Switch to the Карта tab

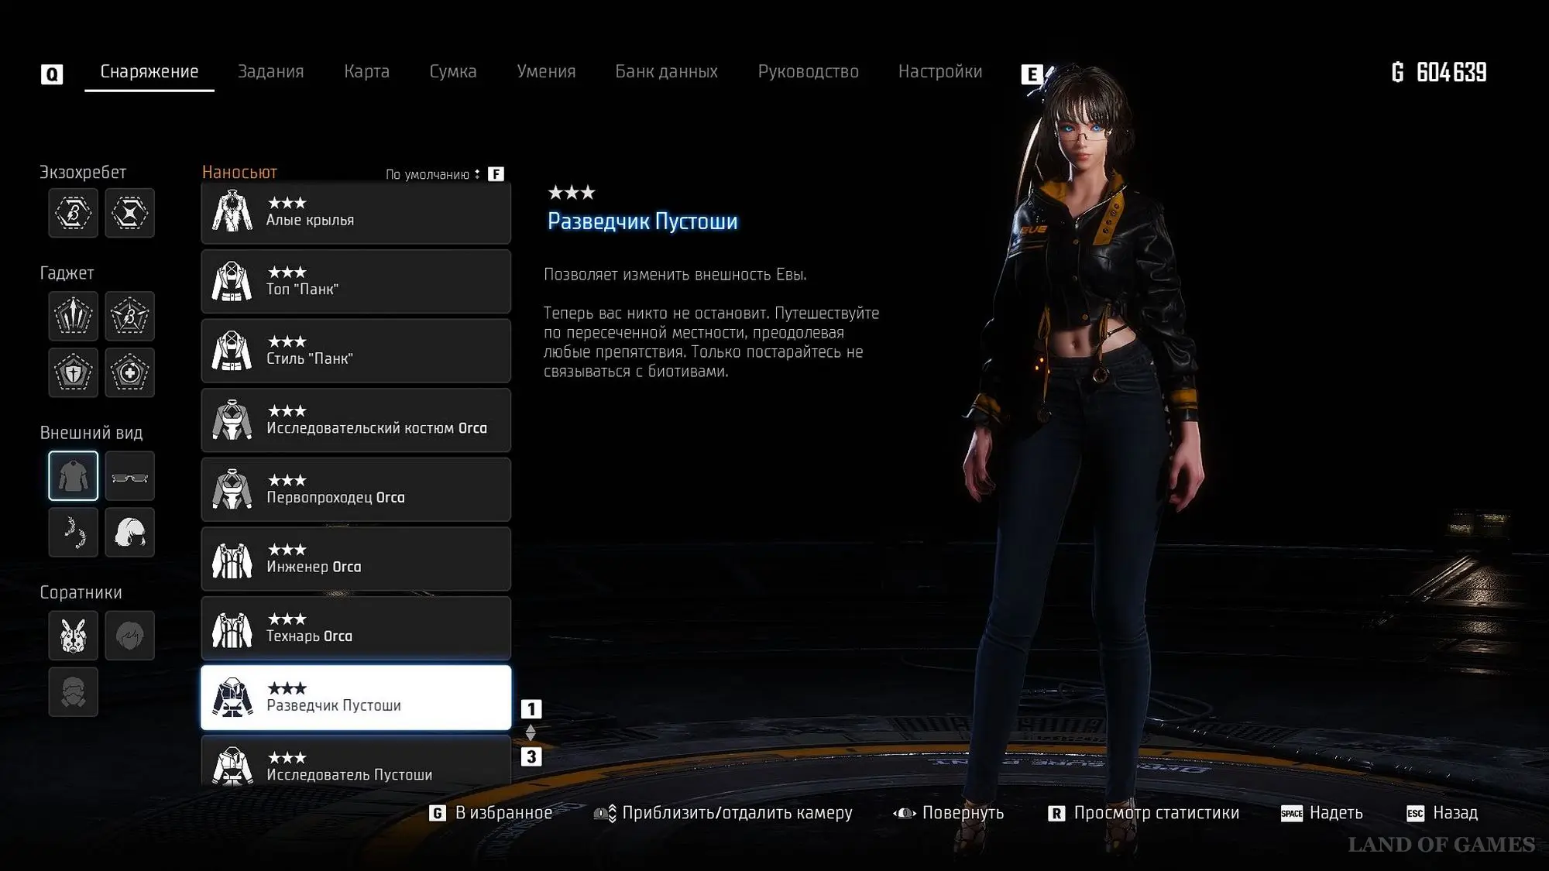coord(366,72)
